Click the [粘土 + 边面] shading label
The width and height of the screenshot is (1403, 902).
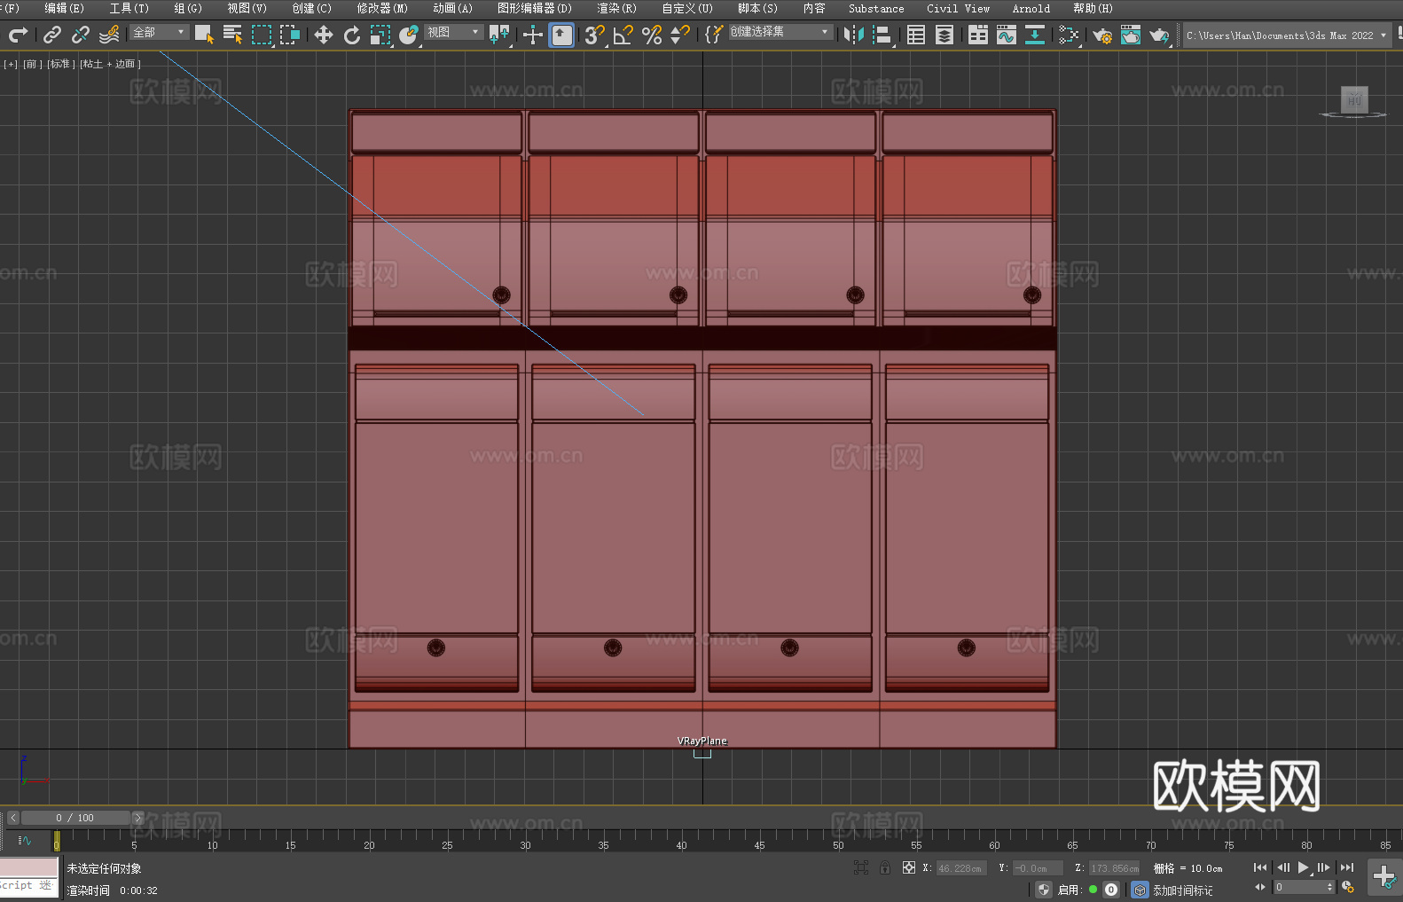[x=110, y=64]
